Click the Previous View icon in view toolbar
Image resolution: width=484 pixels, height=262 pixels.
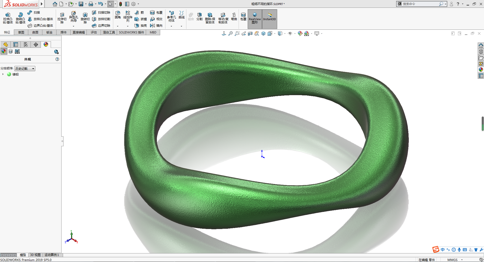tap(244, 33)
